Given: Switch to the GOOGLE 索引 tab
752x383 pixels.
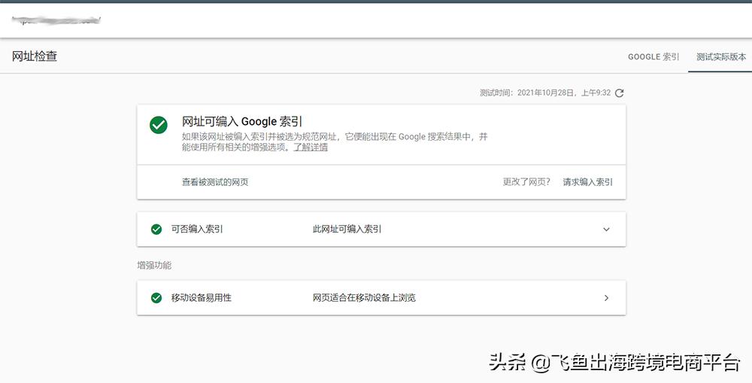Looking at the screenshot, I should [653, 56].
